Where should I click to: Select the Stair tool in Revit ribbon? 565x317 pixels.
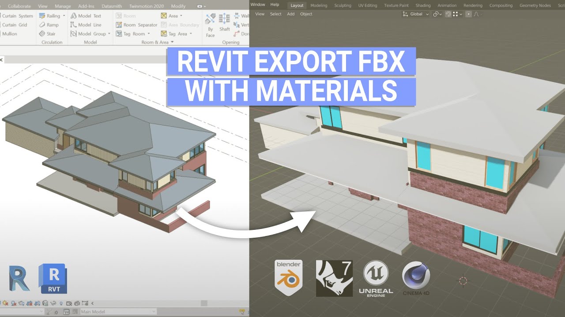tap(47, 34)
